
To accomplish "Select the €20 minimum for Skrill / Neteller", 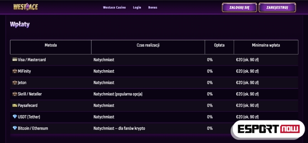I will pyautogui.click(x=247, y=94).
